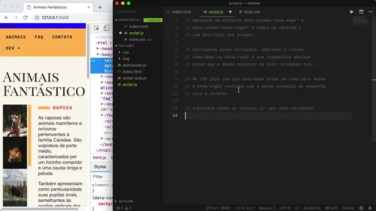Change UTF-8 file encoding
The height and width of the screenshot is (211, 376).
coord(285,208)
